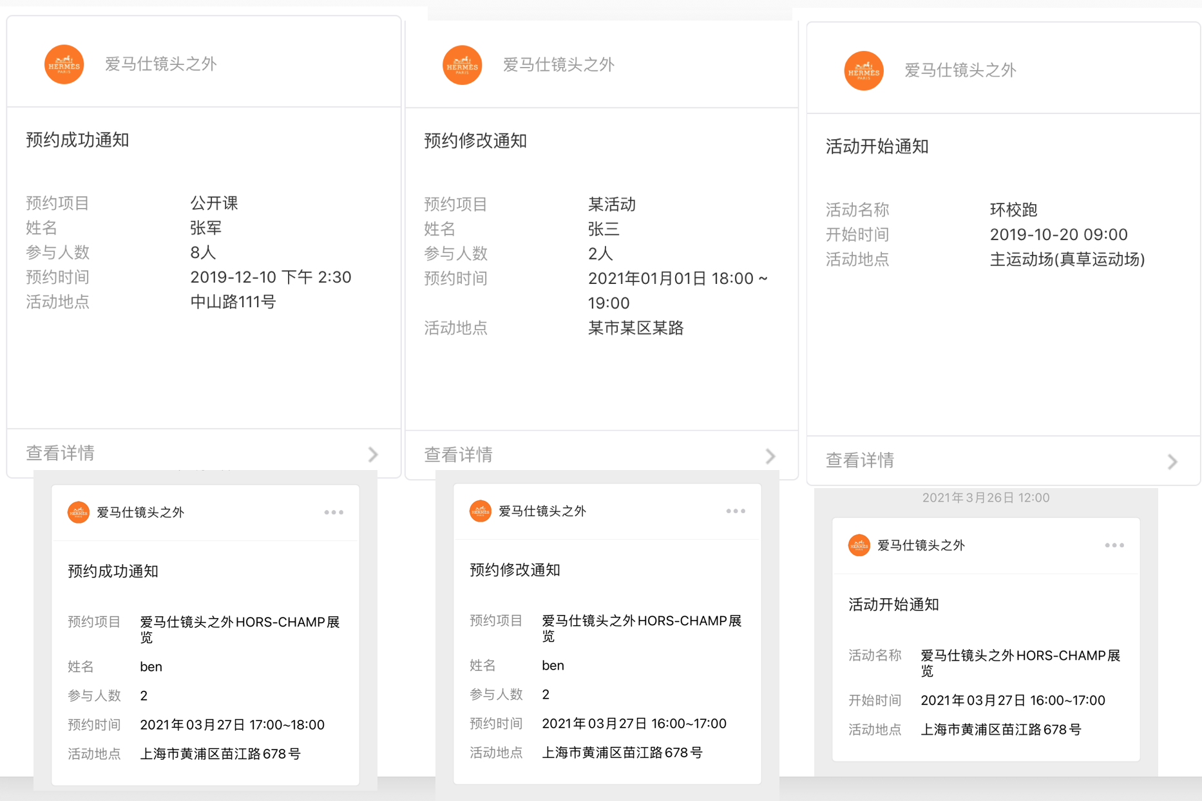Click Hermès logo in the 某活动 modification card

[462, 65]
